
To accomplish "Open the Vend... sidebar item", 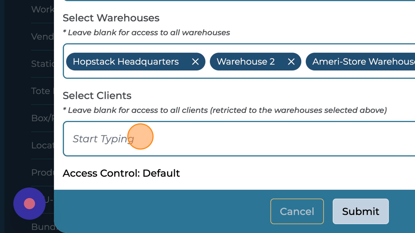I will coord(42,36).
